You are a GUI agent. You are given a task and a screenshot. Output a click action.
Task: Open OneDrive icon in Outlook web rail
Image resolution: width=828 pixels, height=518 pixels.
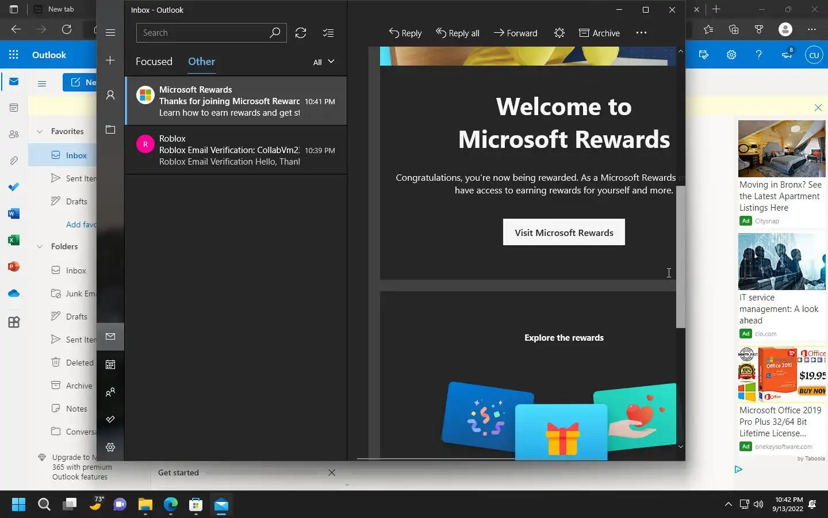[14, 294]
